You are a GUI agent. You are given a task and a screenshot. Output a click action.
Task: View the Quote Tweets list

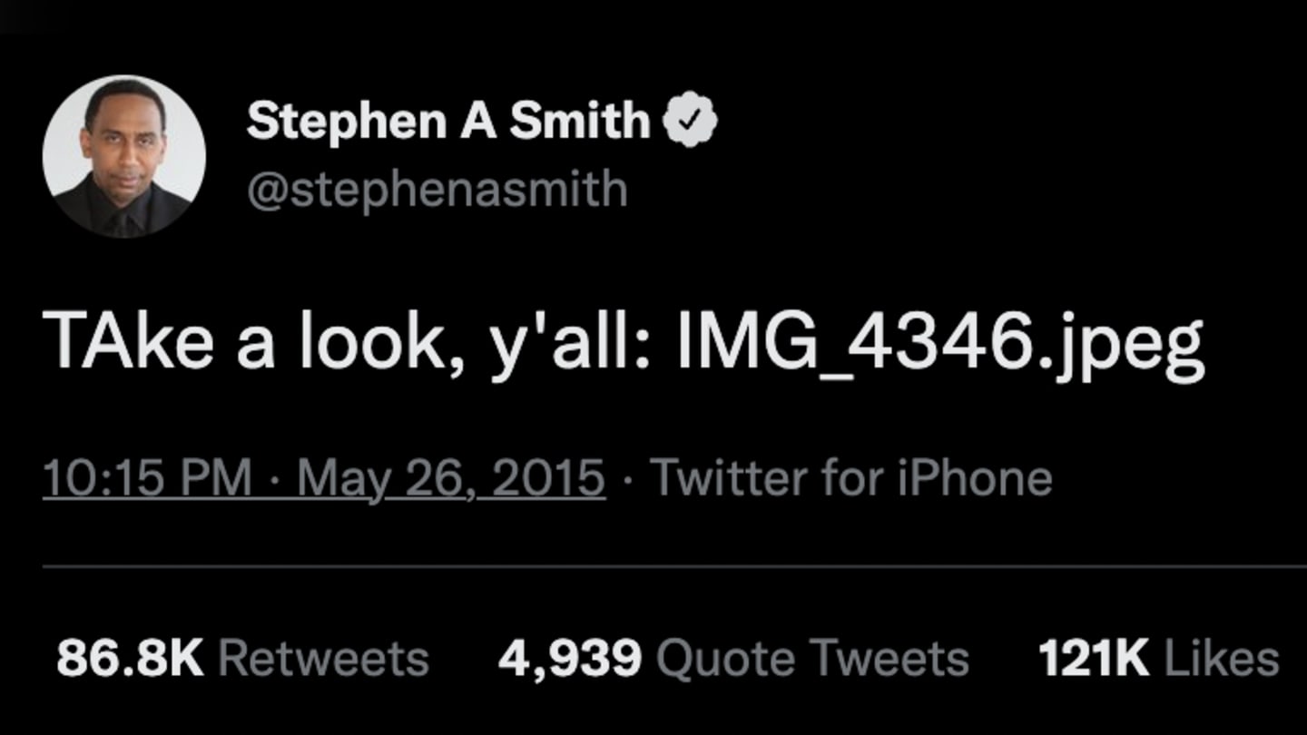(x=812, y=659)
